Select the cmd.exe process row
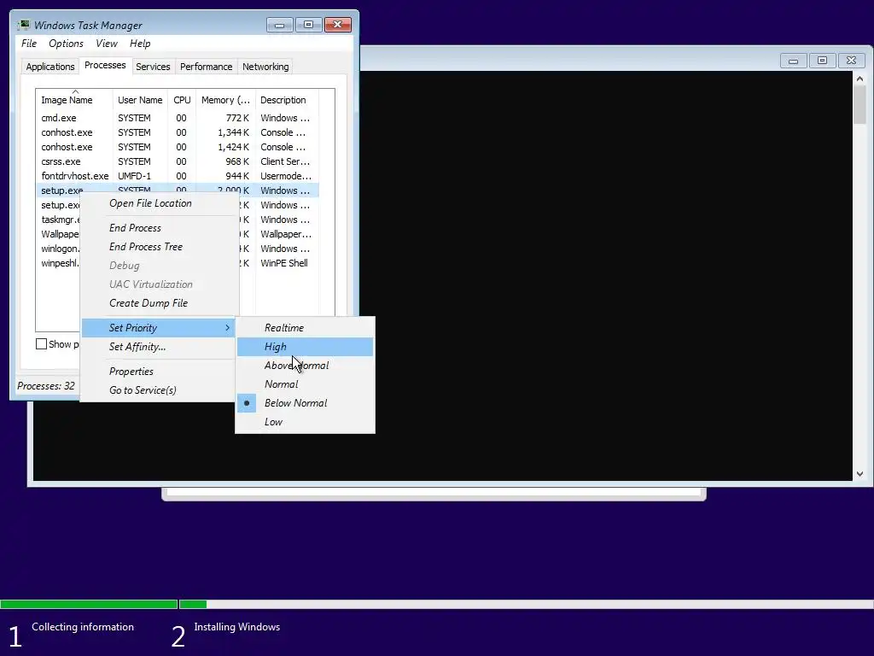 click(178, 118)
